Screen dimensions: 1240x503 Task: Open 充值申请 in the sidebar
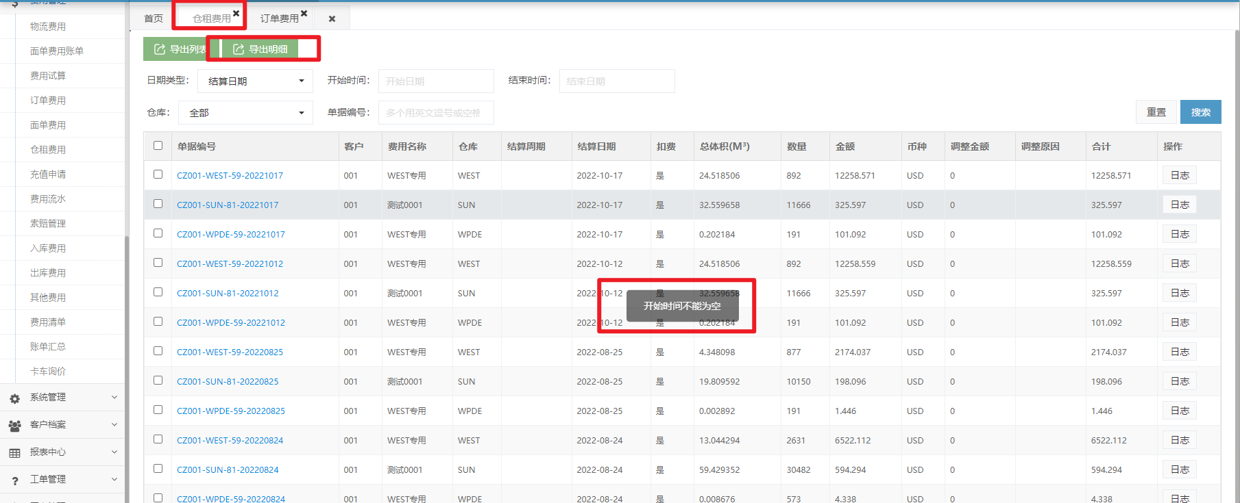pyautogui.click(x=48, y=175)
